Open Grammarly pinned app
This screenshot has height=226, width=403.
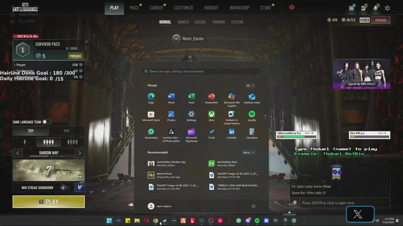[x=151, y=133]
